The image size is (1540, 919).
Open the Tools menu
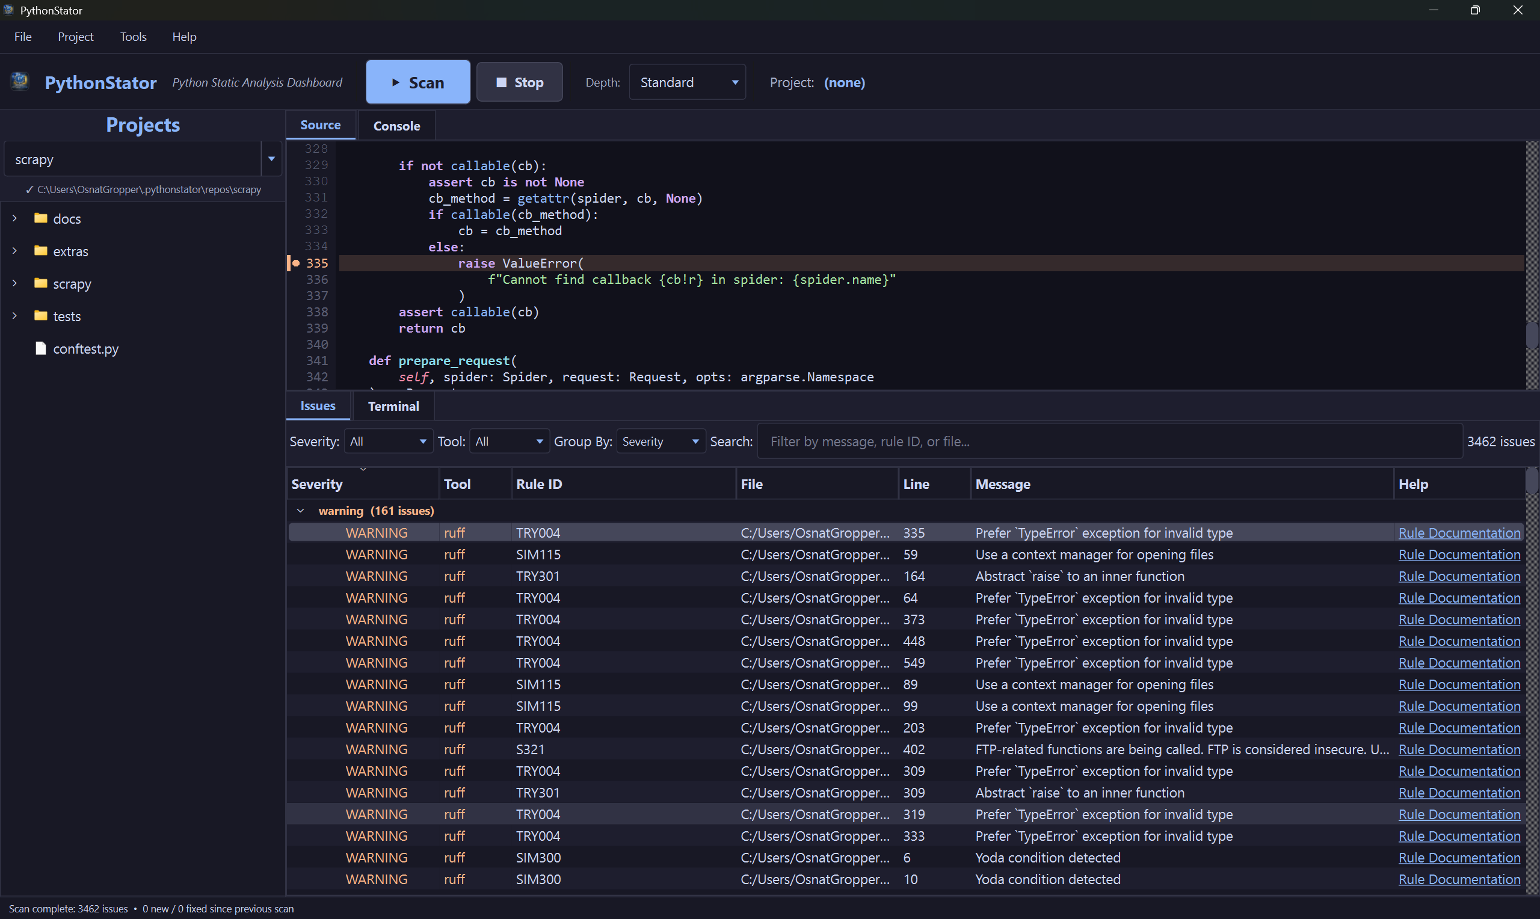[x=133, y=37]
